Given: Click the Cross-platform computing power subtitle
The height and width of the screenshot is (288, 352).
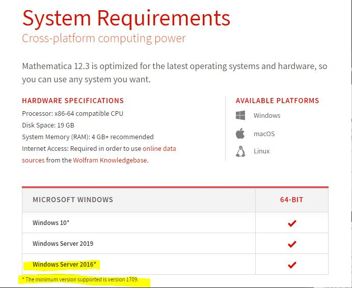Looking at the screenshot, I should [104, 38].
